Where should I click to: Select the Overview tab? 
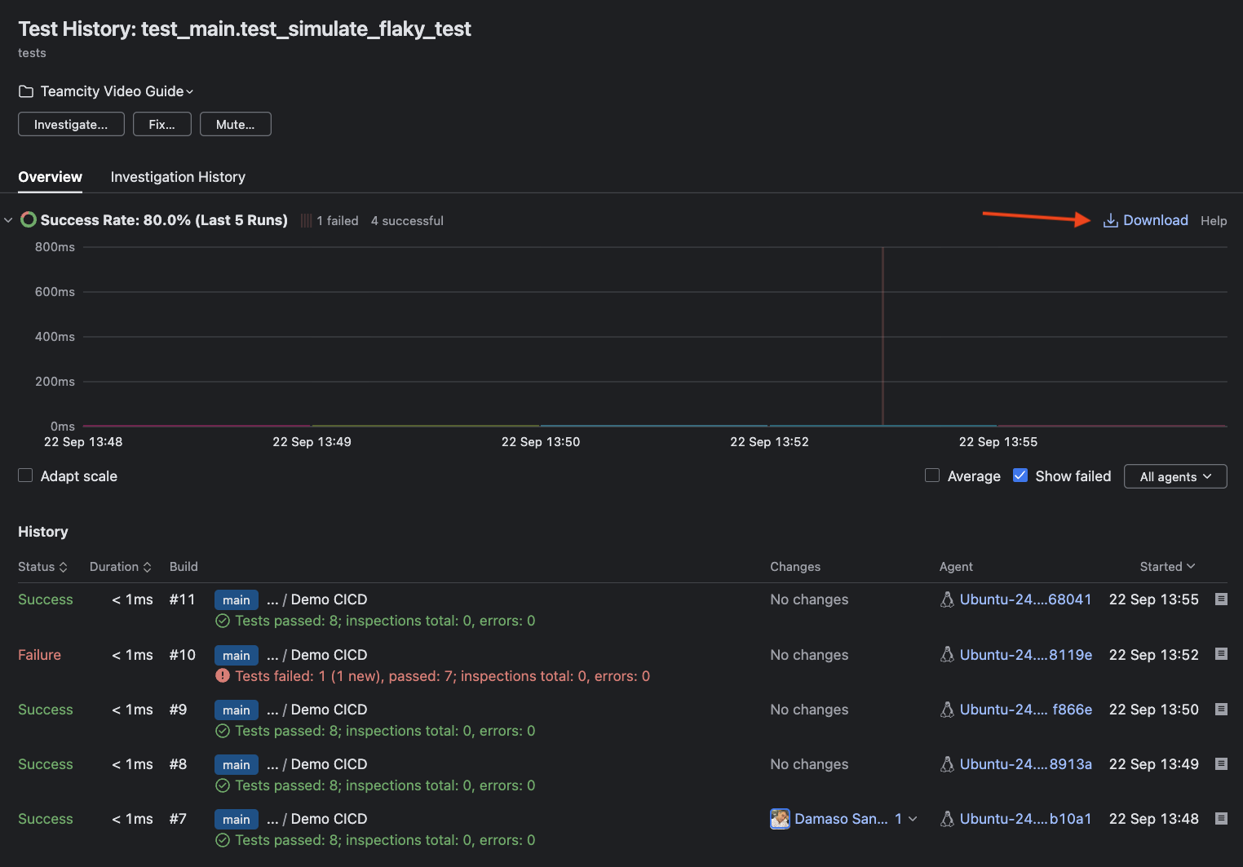click(50, 177)
